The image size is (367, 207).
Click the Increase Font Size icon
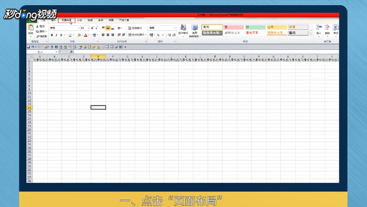pyautogui.click(x=92, y=28)
